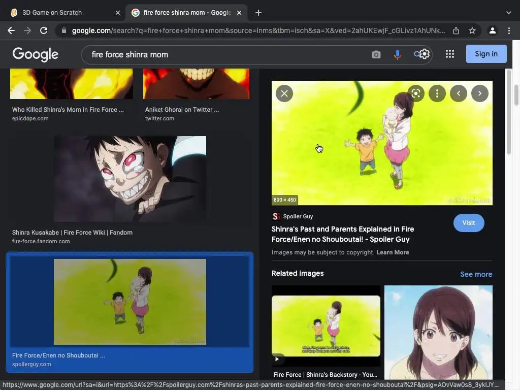
Task: Open the Fire Force Shinra's Backstory caption
Action: pos(326,375)
